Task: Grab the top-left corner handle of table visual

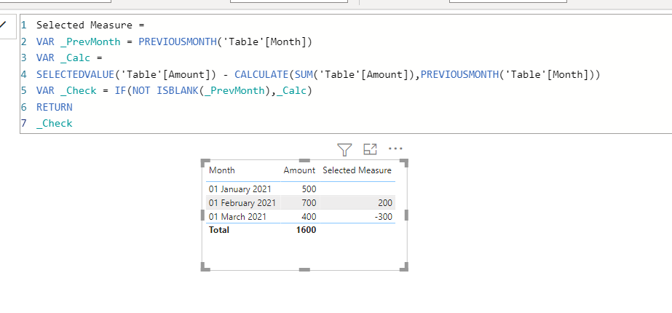Action: pyautogui.click(x=205, y=163)
